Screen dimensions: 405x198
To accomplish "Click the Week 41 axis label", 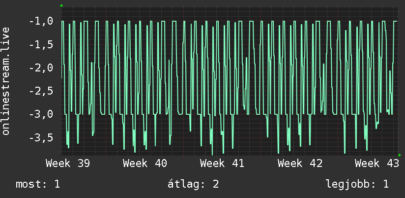I will click(222, 164).
